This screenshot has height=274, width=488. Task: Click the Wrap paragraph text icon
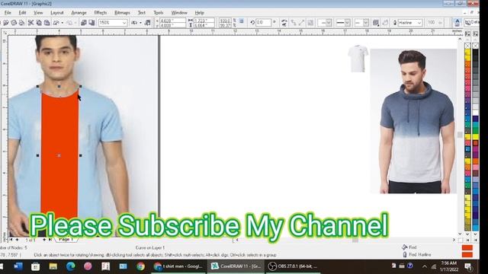coord(376,23)
